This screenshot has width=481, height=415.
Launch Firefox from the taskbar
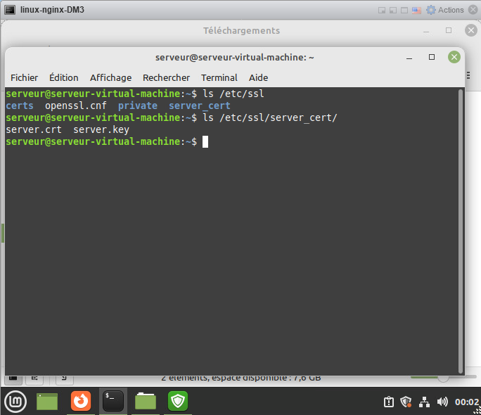click(81, 402)
